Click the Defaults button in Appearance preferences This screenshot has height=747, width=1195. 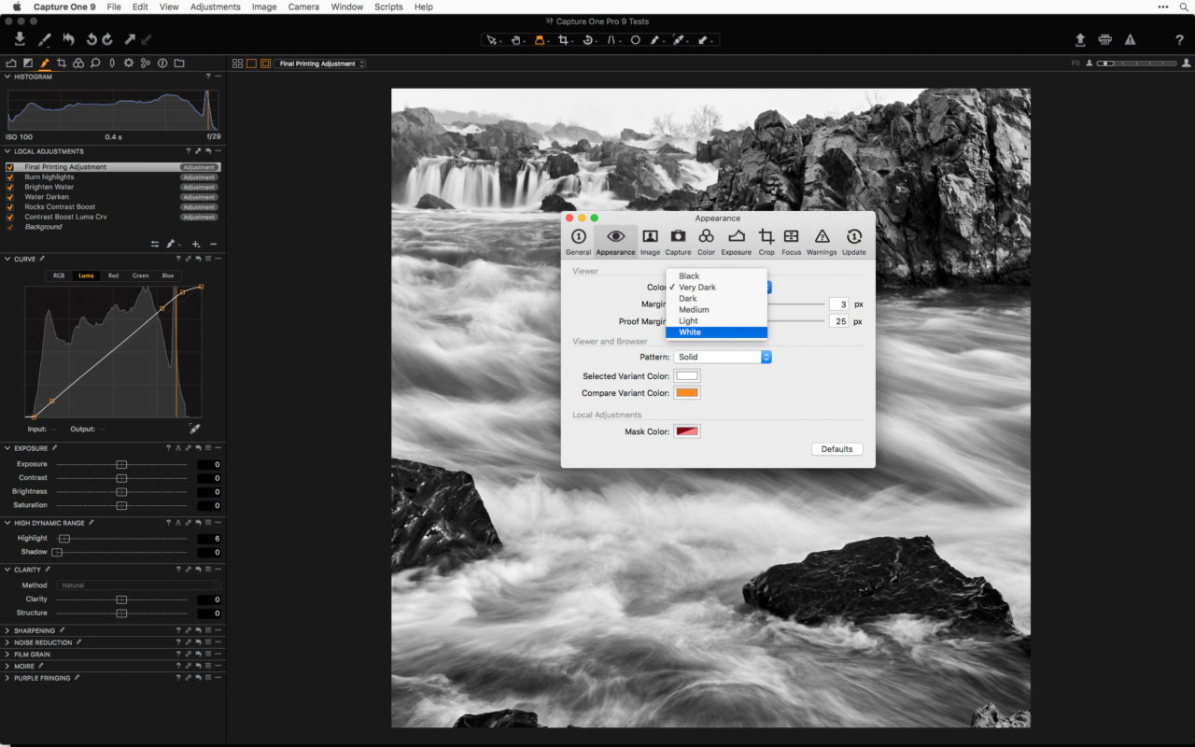(x=836, y=449)
